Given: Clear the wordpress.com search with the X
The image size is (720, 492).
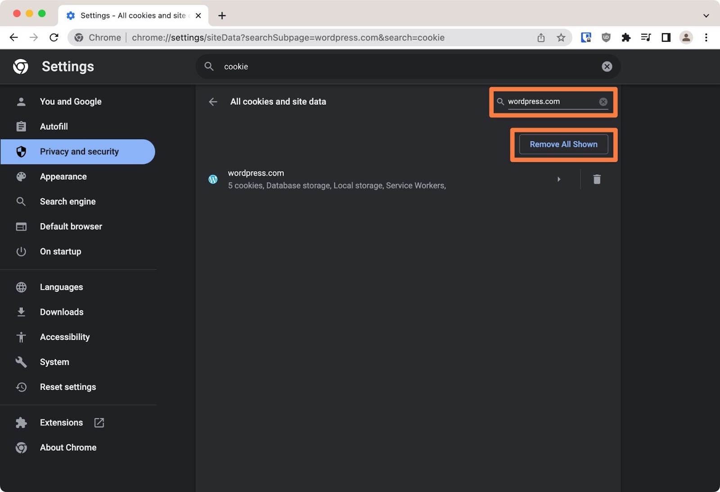Looking at the screenshot, I should [603, 102].
